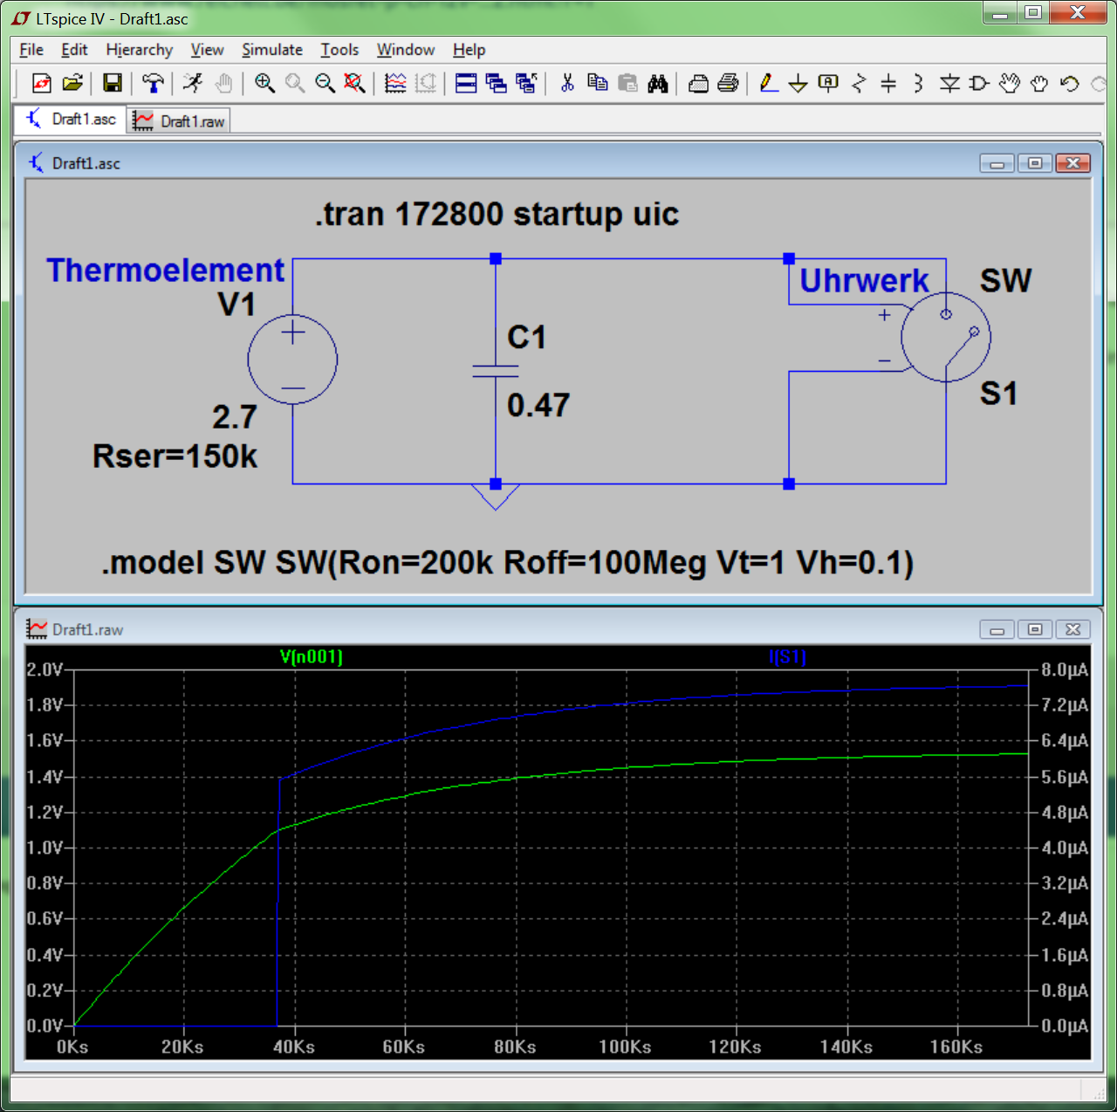
Task: Switch to the Draft1.raw tab
Action: pos(180,121)
